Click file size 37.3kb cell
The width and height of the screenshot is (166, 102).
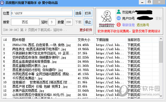click(x=82, y=53)
